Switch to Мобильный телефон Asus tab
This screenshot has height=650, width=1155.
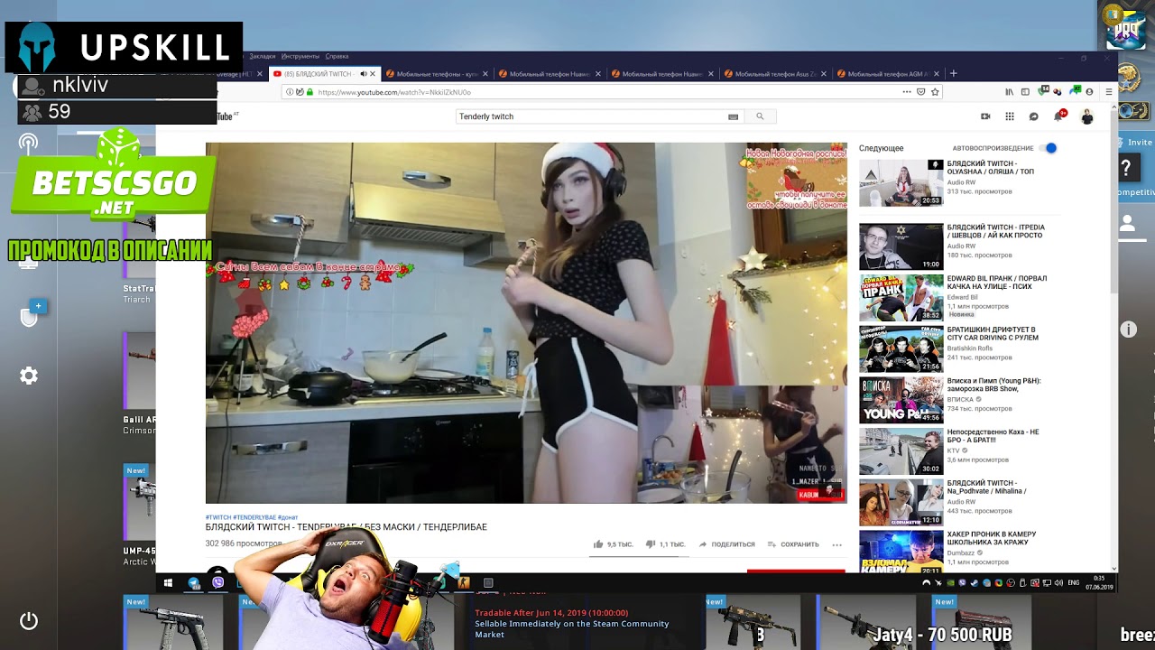pyautogui.click(x=775, y=74)
